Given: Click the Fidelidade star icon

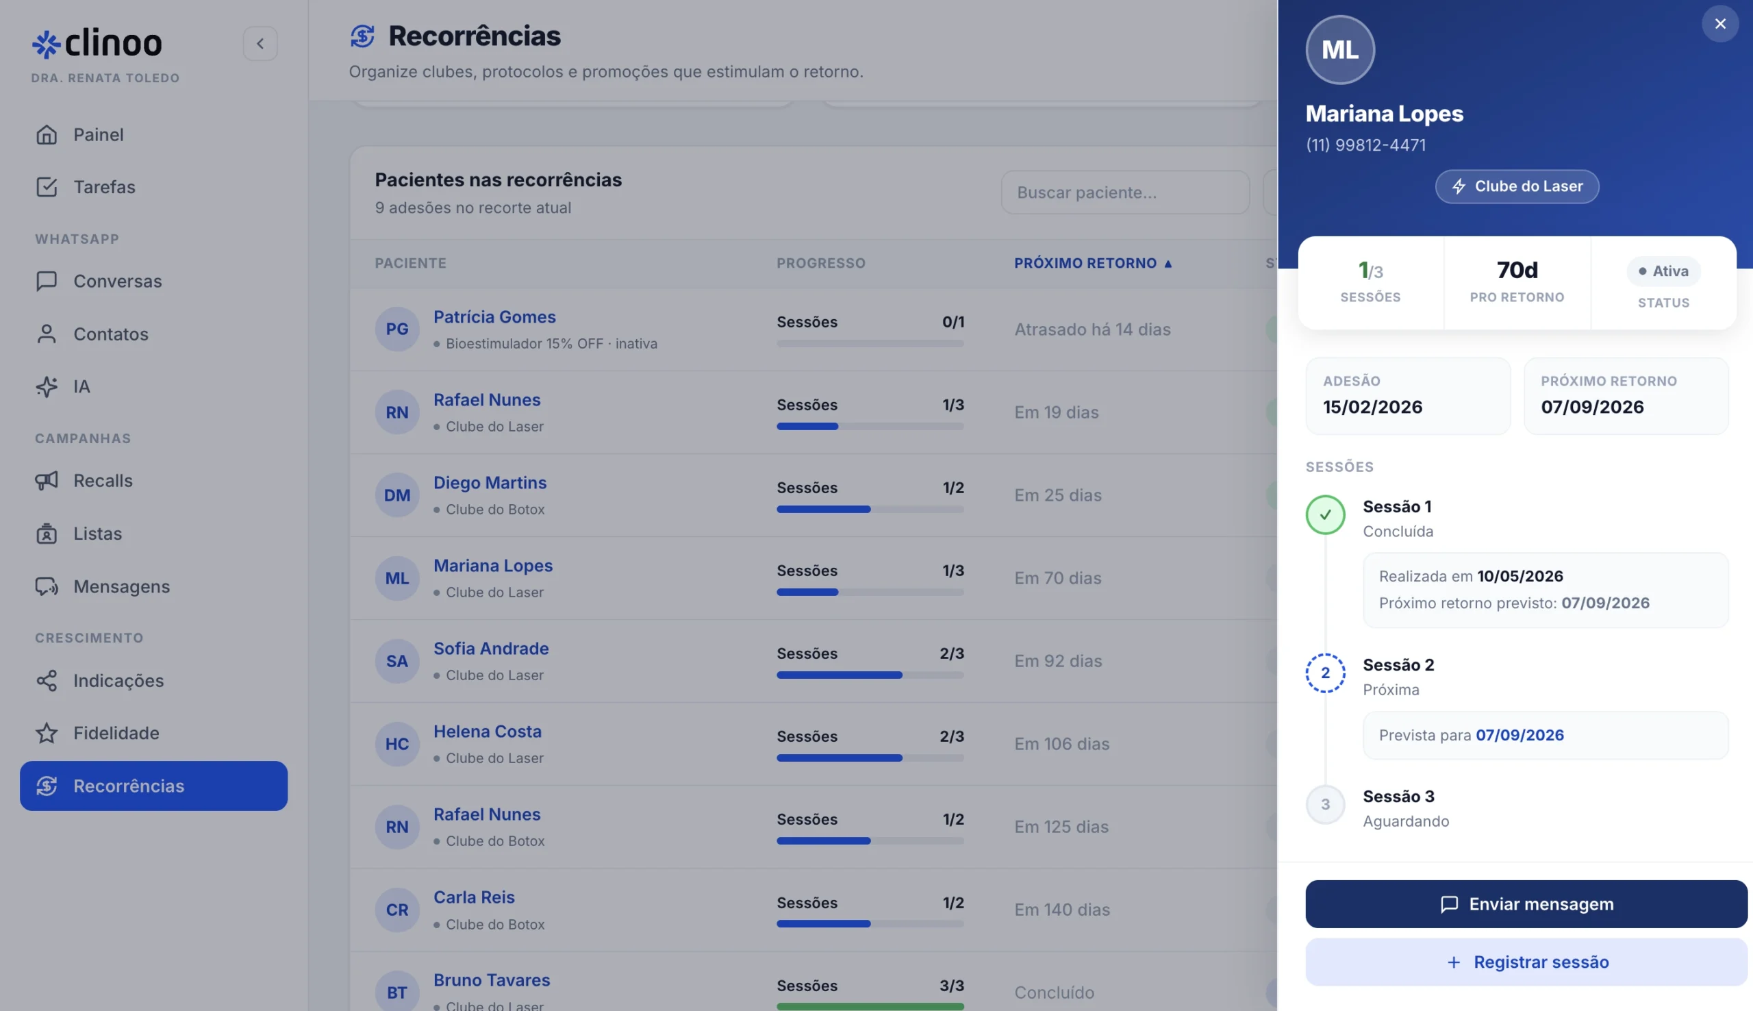Looking at the screenshot, I should pyautogui.click(x=47, y=734).
